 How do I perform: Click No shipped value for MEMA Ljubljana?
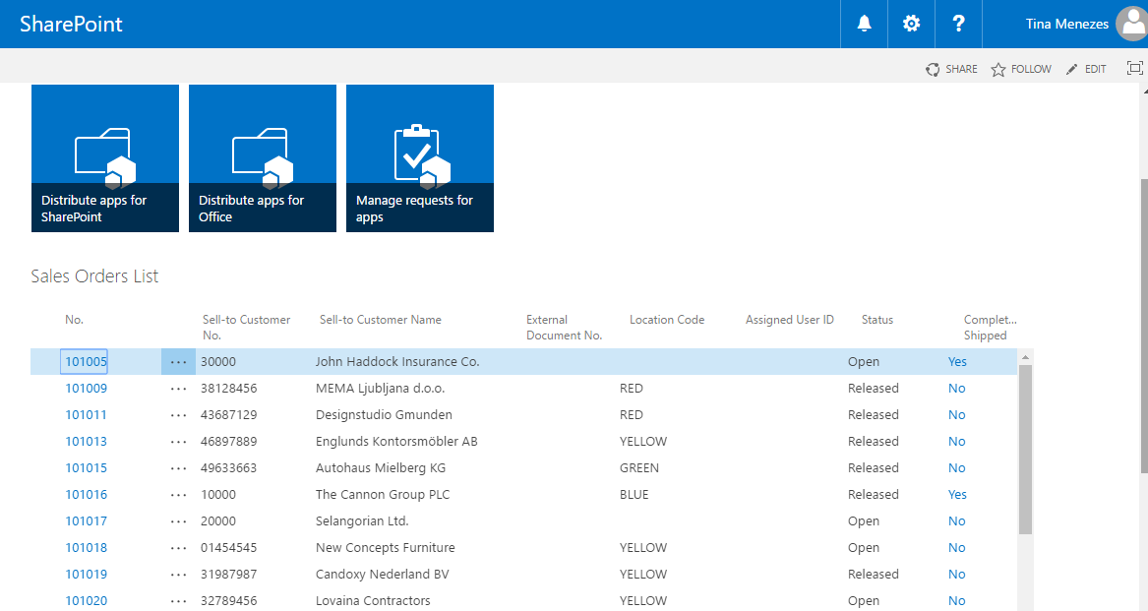956,389
